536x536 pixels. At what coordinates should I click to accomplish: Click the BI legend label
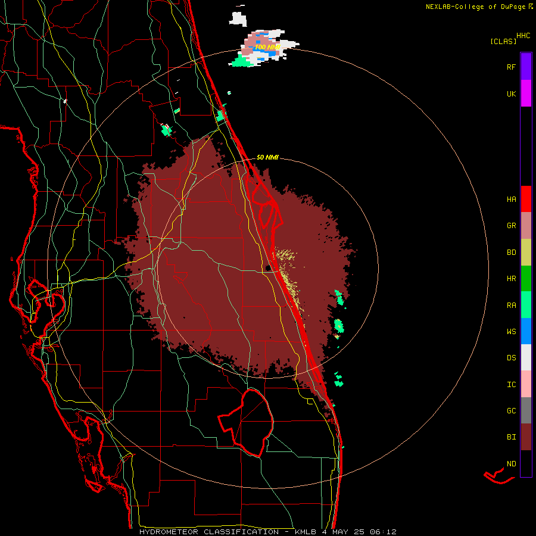point(511,437)
